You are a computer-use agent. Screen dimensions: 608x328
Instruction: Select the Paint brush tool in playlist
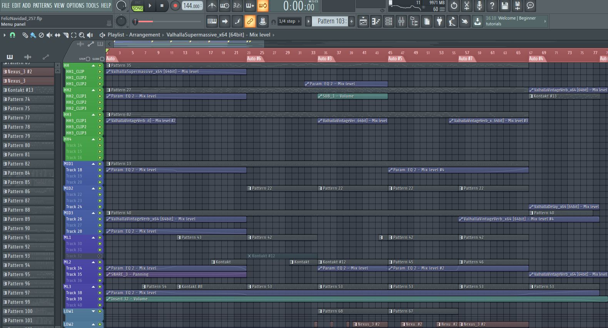point(33,35)
